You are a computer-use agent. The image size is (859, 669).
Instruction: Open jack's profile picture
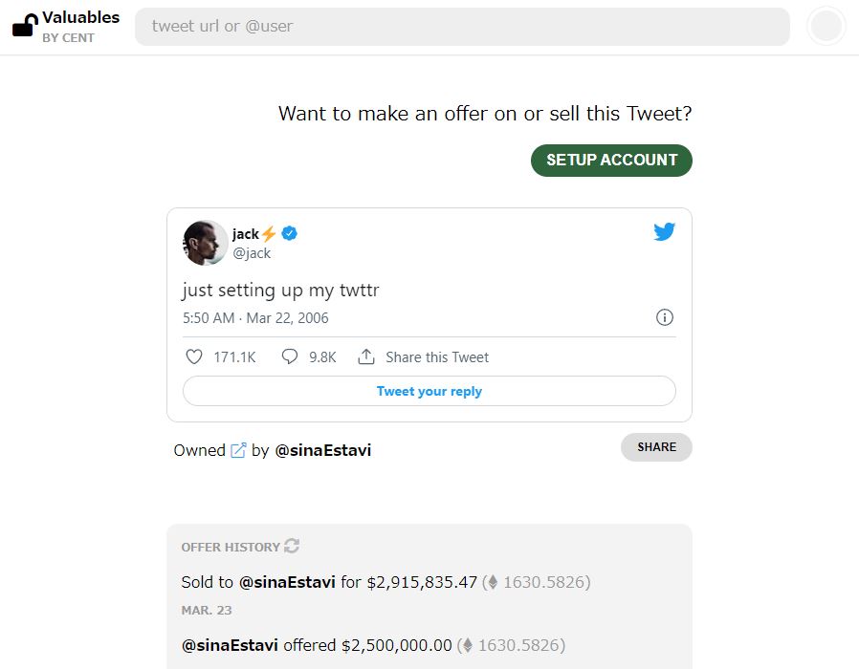(205, 243)
